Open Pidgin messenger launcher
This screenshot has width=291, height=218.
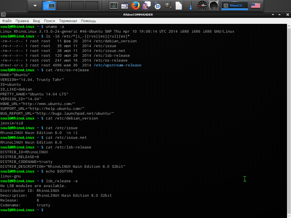(x=146, y=6)
